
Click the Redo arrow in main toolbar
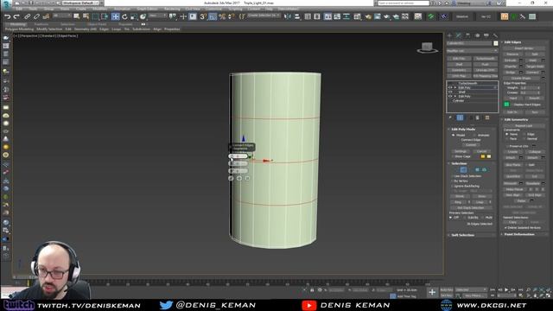(x=16, y=16)
